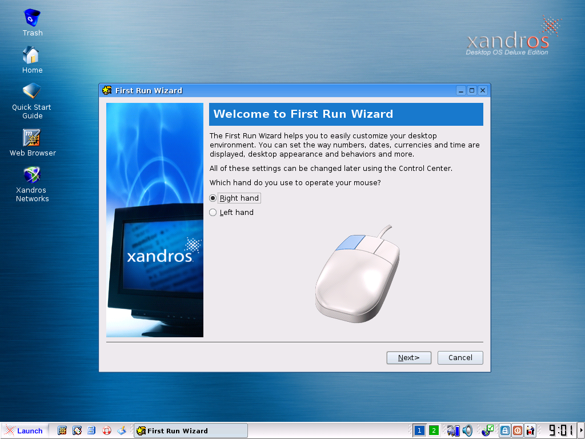The width and height of the screenshot is (585, 439).
Task: Open the Quick Start Guide desktop icon
Action: coord(32,101)
